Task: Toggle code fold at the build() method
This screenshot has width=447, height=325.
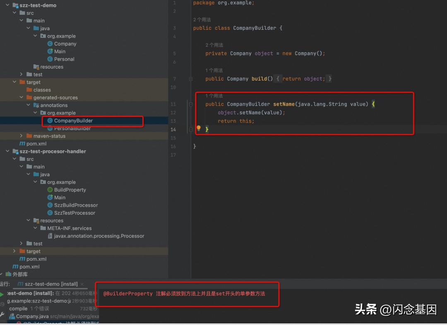Action: click(191, 79)
